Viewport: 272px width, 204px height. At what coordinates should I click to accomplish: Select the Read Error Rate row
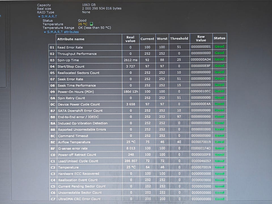pyautogui.click(x=138, y=47)
